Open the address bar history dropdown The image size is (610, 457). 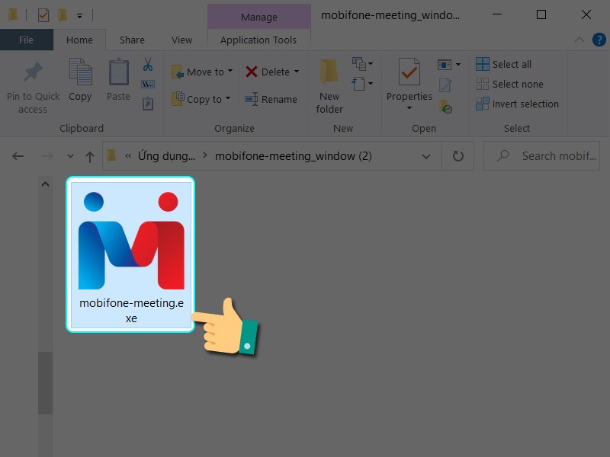[x=426, y=156]
